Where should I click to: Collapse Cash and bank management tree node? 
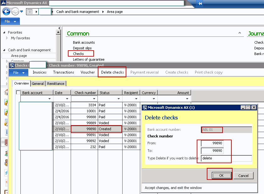(x=4, y=50)
